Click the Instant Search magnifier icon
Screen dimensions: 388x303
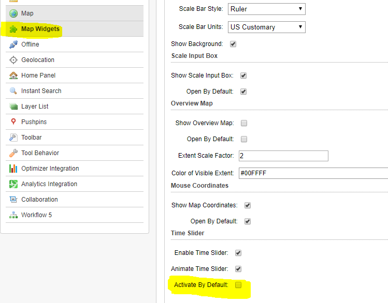click(13, 91)
